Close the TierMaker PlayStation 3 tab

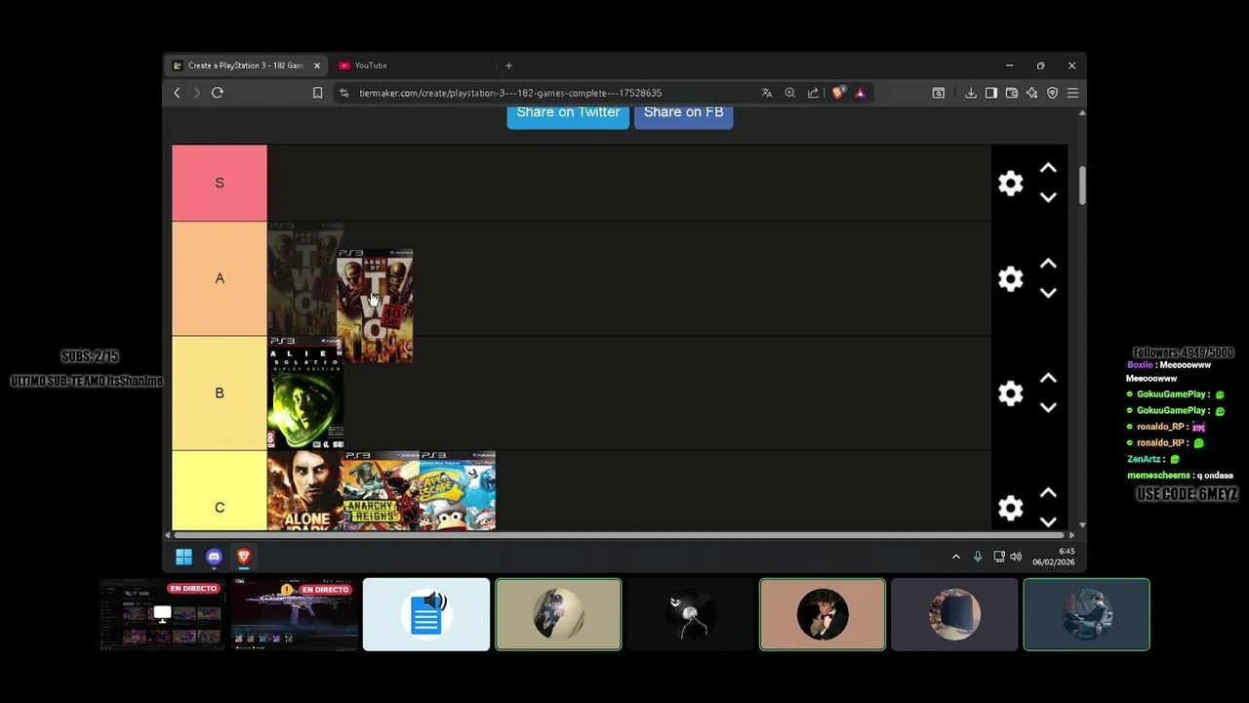[x=316, y=65]
